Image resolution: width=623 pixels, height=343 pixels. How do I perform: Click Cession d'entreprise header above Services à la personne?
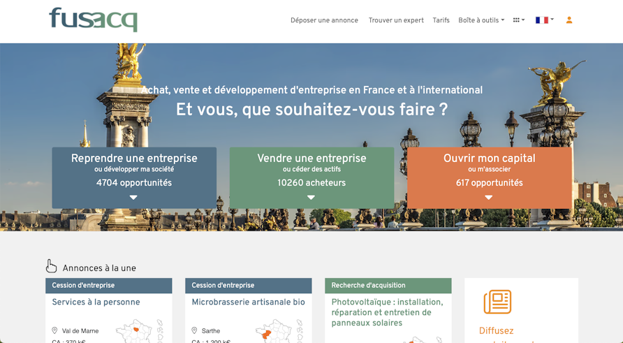coord(109,286)
